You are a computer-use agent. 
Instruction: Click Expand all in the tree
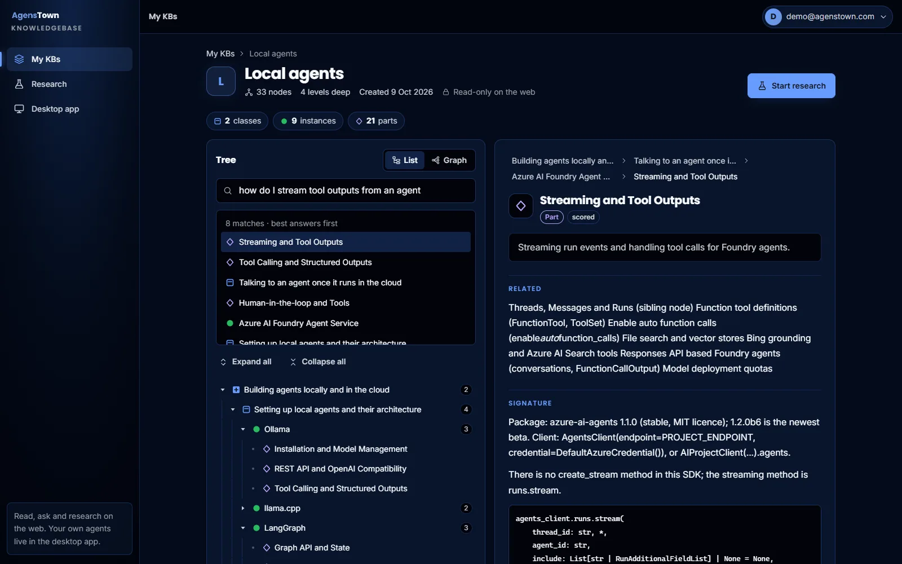245,362
